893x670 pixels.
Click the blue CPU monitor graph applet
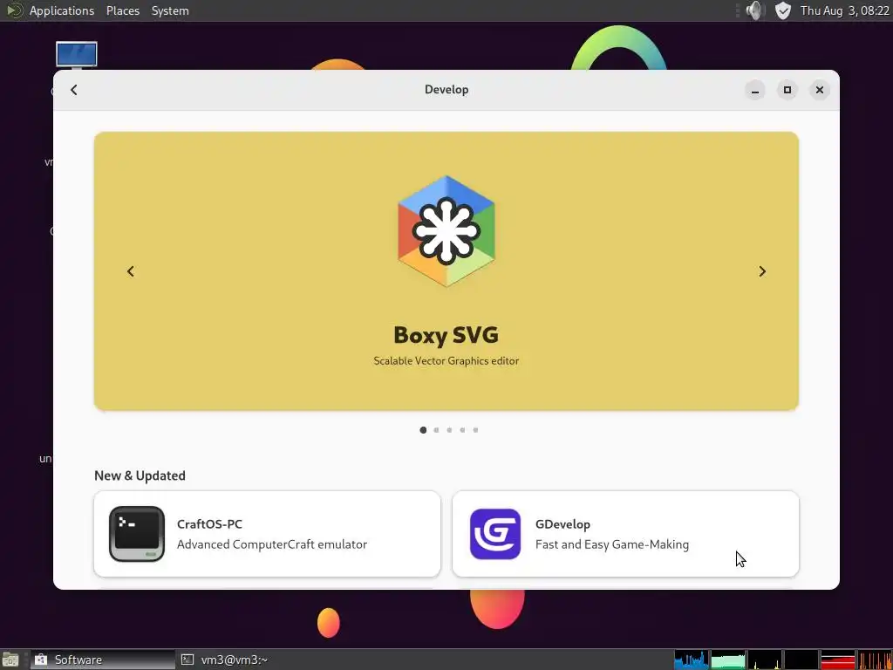[x=692, y=660]
